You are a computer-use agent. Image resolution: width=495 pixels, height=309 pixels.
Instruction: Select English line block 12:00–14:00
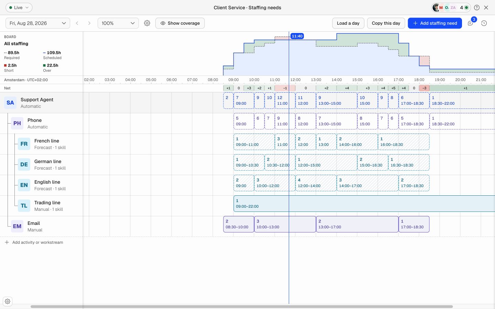click(316, 183)
